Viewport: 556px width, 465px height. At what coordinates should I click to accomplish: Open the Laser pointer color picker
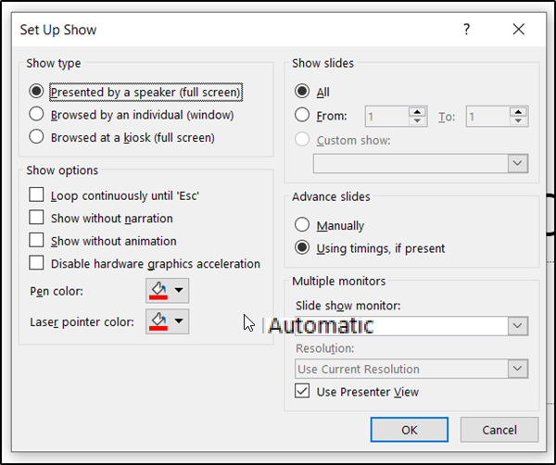point(167,321)
